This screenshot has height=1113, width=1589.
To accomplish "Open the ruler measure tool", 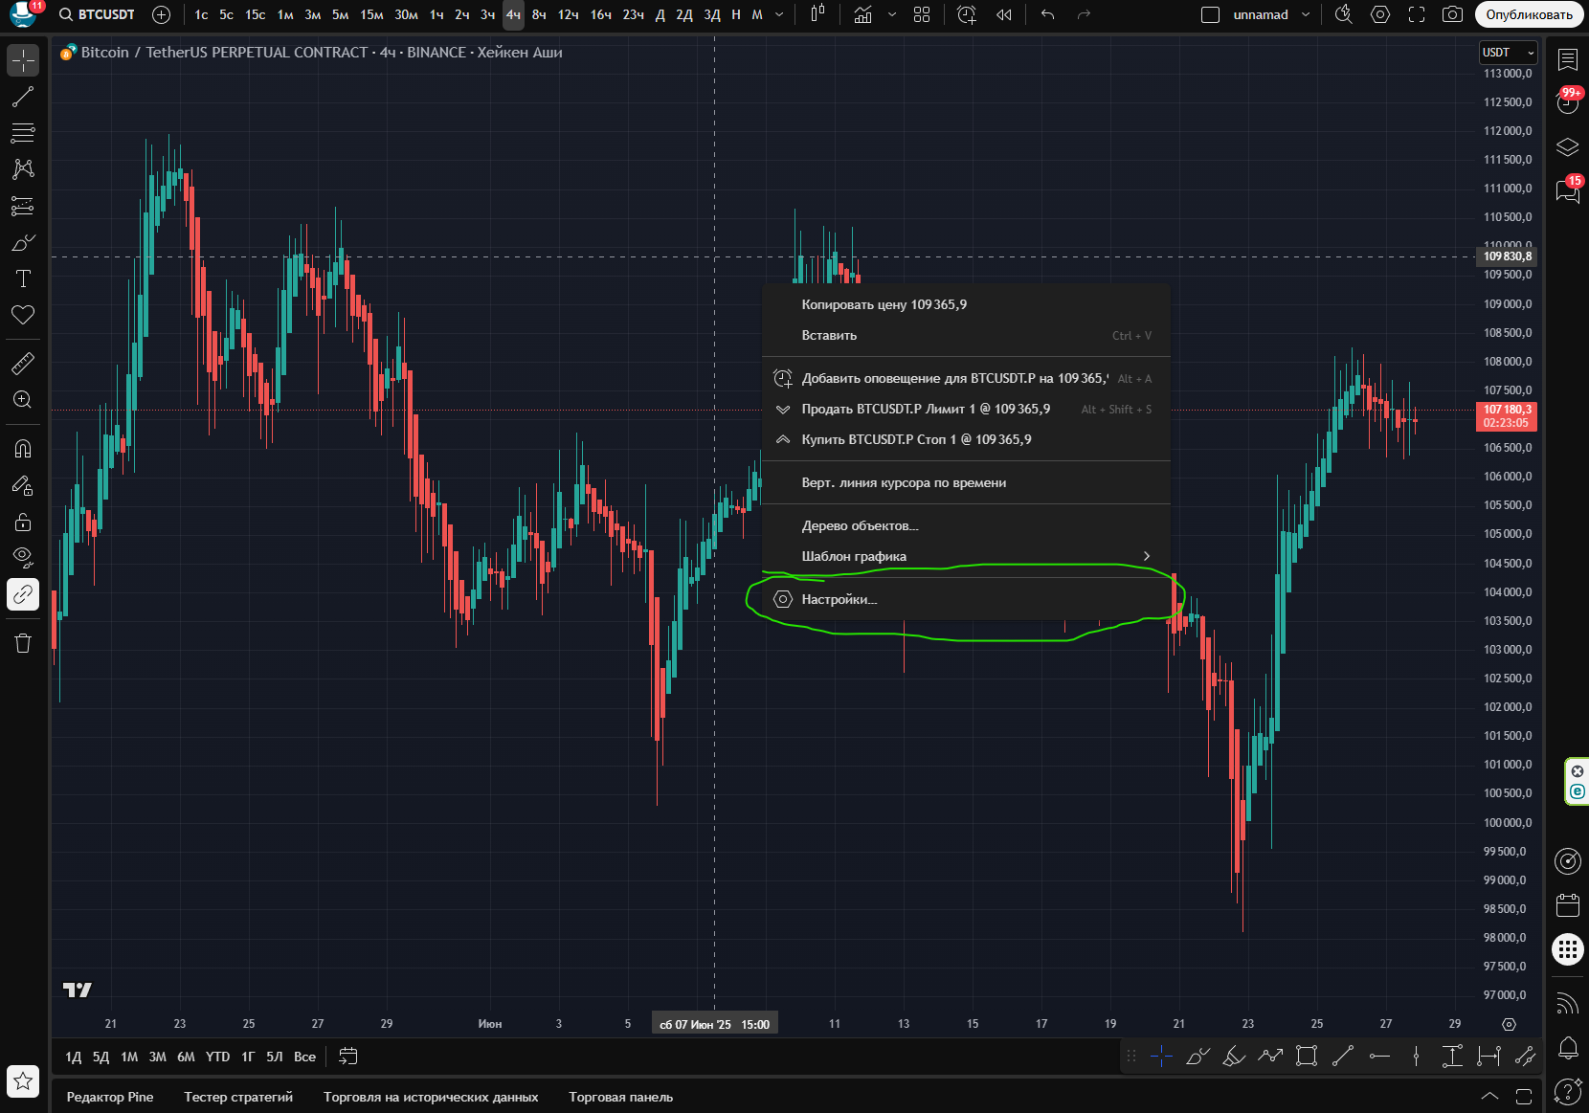I will (23, 364).
